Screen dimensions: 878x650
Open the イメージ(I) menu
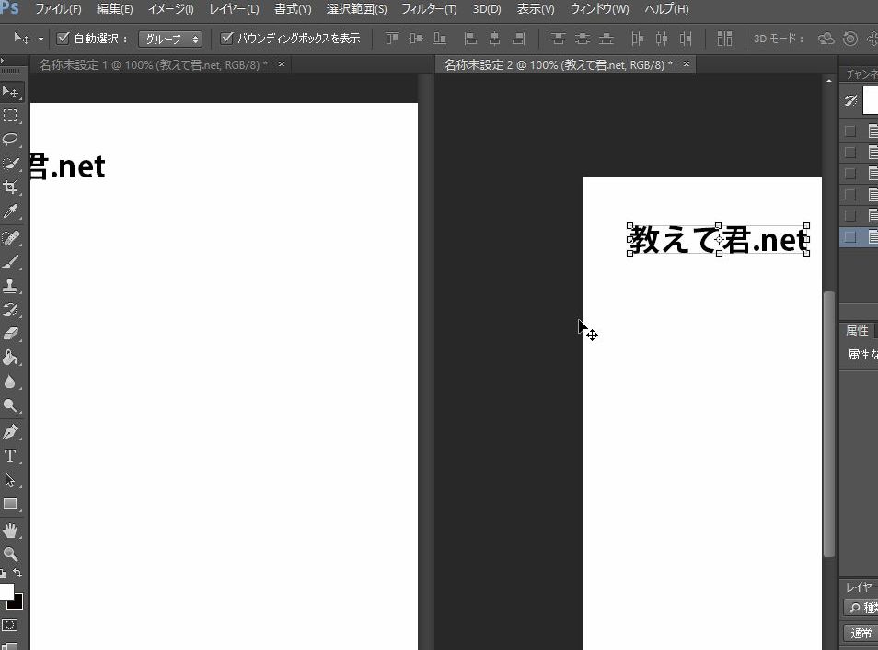171,9
